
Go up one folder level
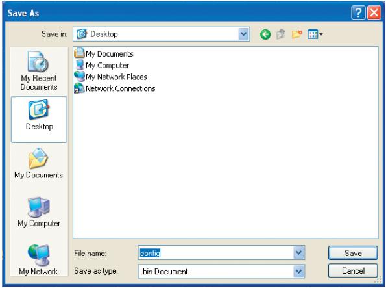[x=281, y=34]
